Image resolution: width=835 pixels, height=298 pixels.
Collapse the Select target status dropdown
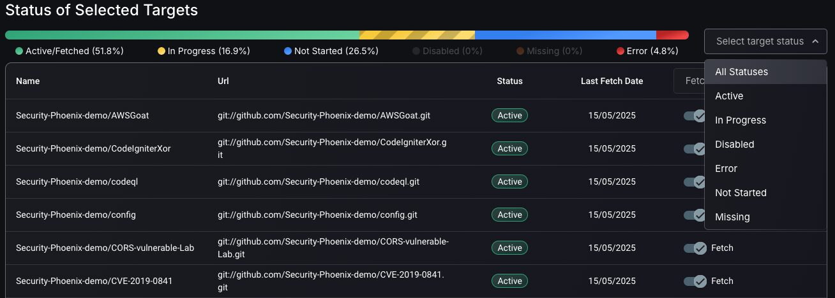(x=765, y=41)
